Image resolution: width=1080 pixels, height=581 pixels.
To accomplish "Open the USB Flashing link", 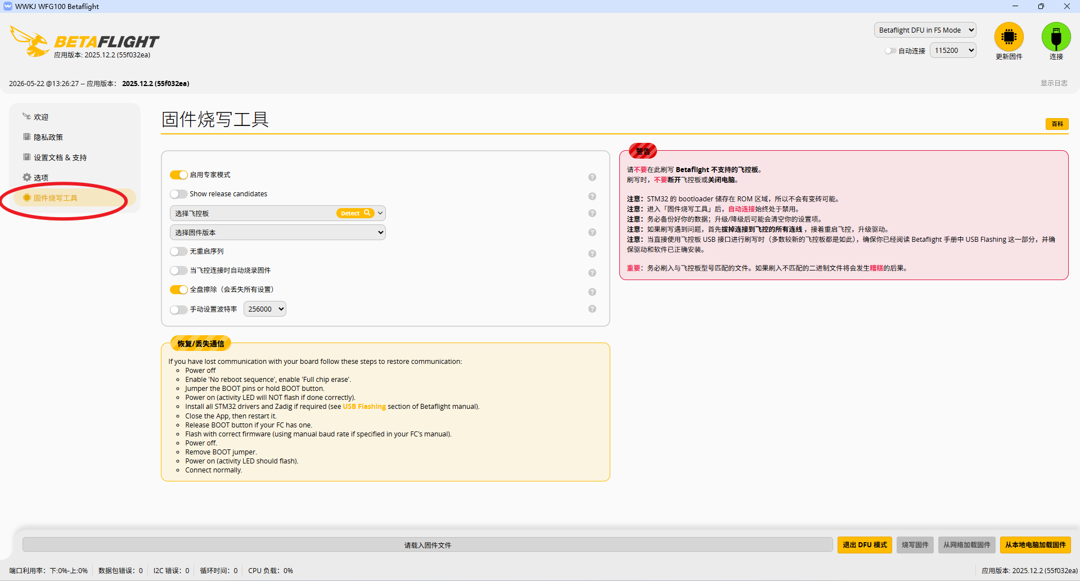I will 364,407.
